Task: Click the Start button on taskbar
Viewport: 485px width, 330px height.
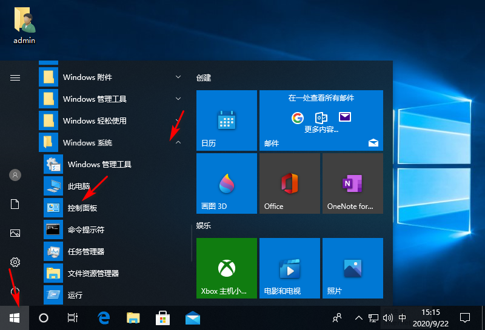Action: [15, 317]
